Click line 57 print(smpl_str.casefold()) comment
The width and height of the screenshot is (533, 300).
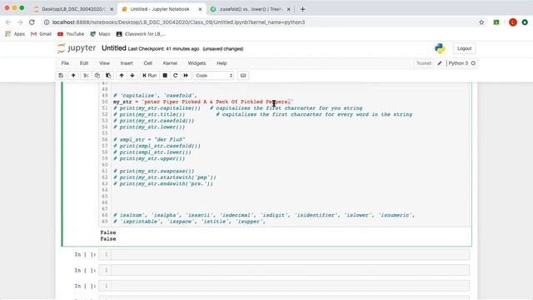157,146
